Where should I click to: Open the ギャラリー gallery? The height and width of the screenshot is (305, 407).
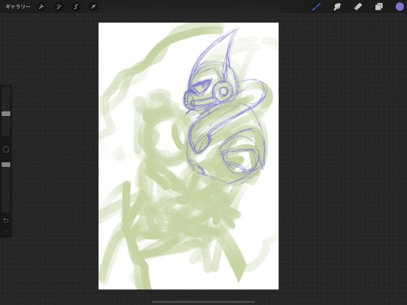(x=18, y=7)
